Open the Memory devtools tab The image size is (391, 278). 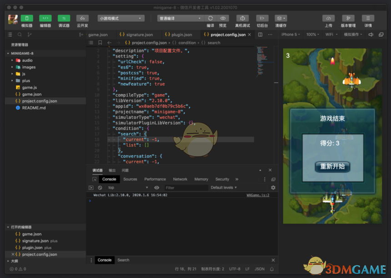pos(201,179)
